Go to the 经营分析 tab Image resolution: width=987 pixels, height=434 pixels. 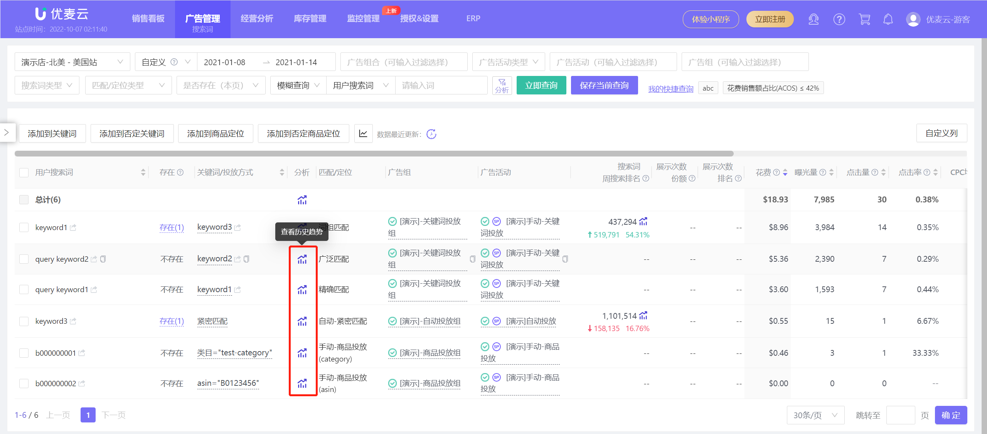tap(257, 19)
